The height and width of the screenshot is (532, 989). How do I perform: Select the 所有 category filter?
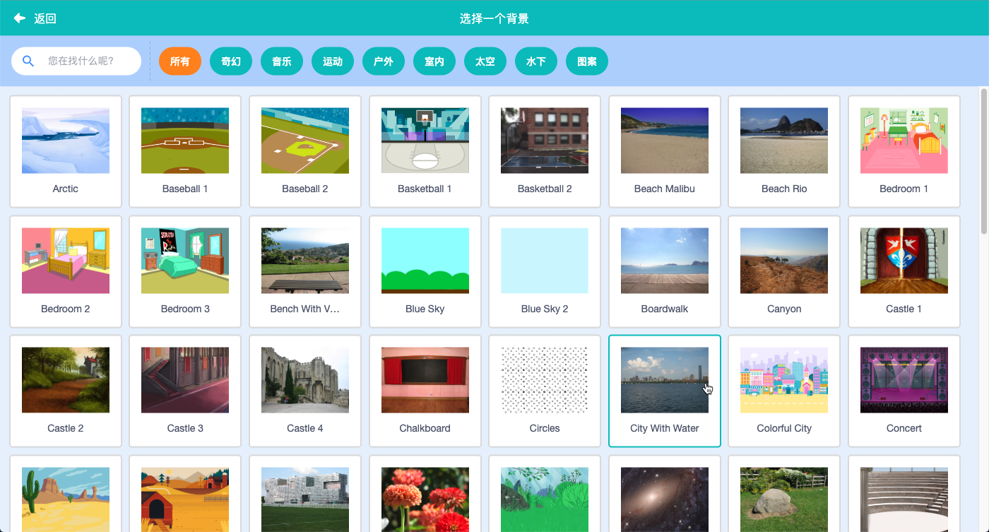tap(180, 61)
